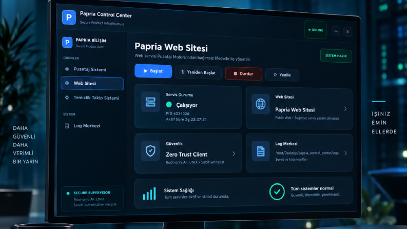Click the green Çalışıyor status dot
The width and height of the screenshot is (407, 229).
(x=169, y=104)
